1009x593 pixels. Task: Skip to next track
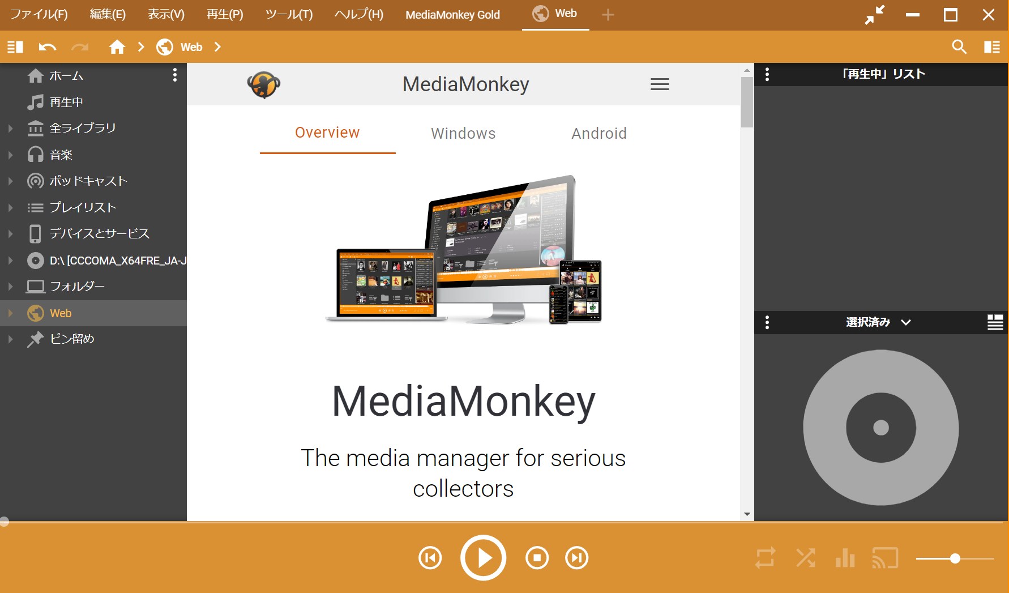tap(577, 558)
